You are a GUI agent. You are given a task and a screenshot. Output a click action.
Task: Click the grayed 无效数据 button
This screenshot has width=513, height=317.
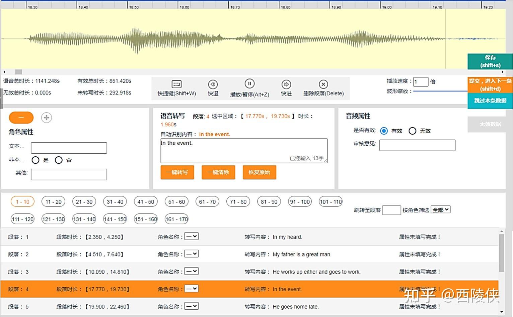click(x=490, y=124)
